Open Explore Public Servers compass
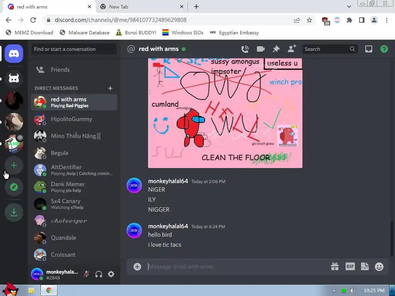The width and height of the screenshot is (395, 296). [14, 187]
